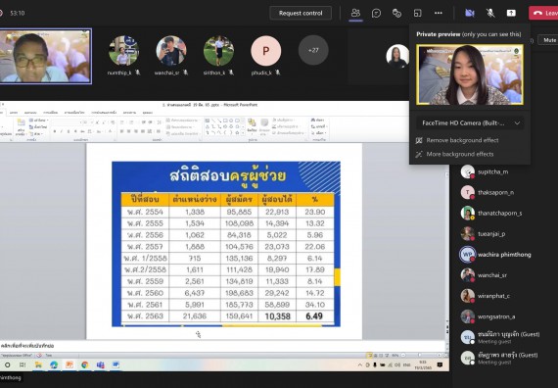Click the table cell reading 6.49
This screenshot has width=558, height=388.
click(314, 316)
